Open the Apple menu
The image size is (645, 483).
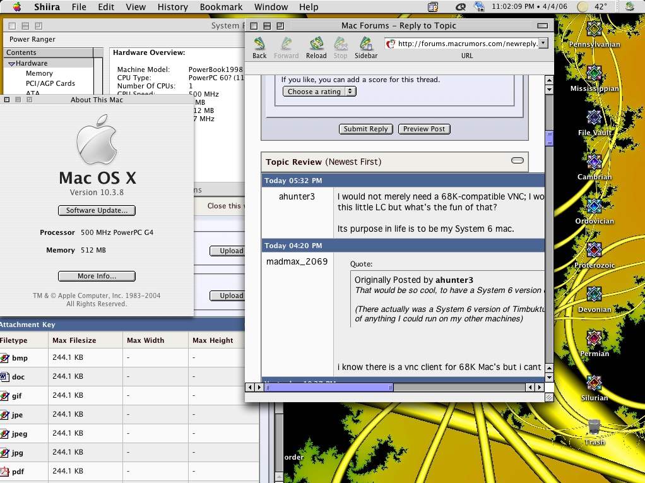tap(16, 7)
